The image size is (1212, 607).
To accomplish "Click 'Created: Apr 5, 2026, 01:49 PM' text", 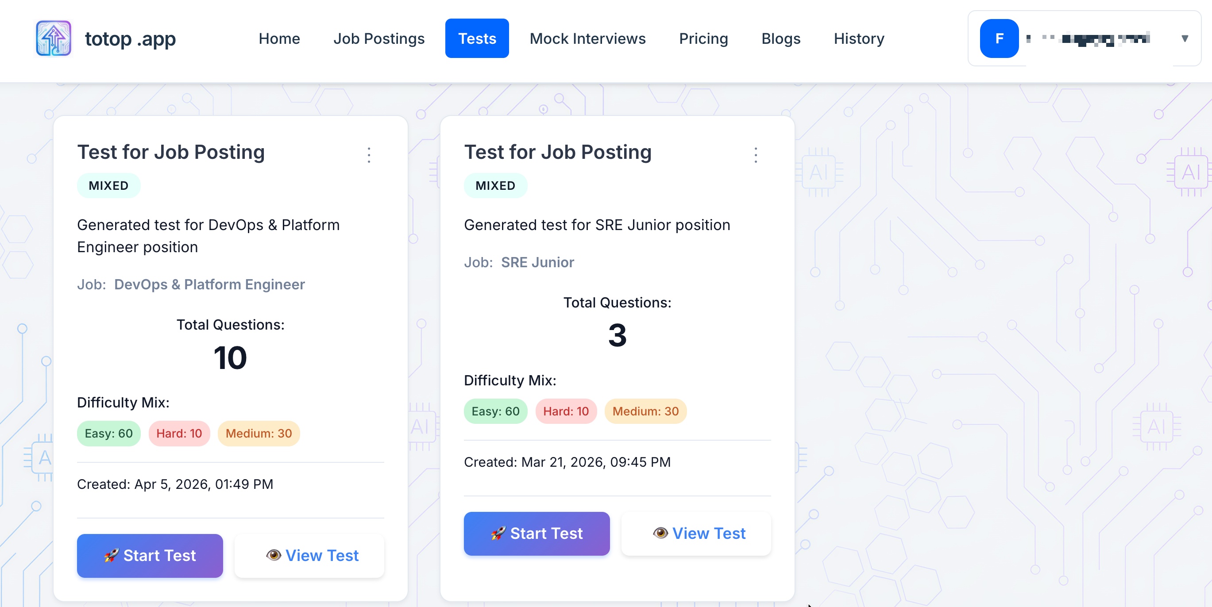I will coord(175,484).
